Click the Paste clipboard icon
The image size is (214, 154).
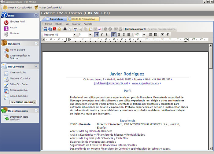click(90, 29)
